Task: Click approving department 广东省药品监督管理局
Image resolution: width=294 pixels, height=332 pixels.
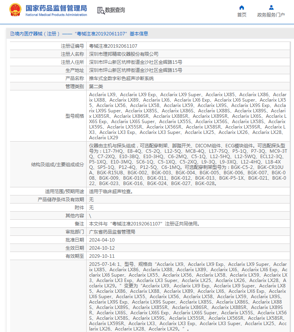Action: [x=112, y=232]
